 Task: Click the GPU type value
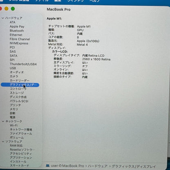[x=80, y=30]
